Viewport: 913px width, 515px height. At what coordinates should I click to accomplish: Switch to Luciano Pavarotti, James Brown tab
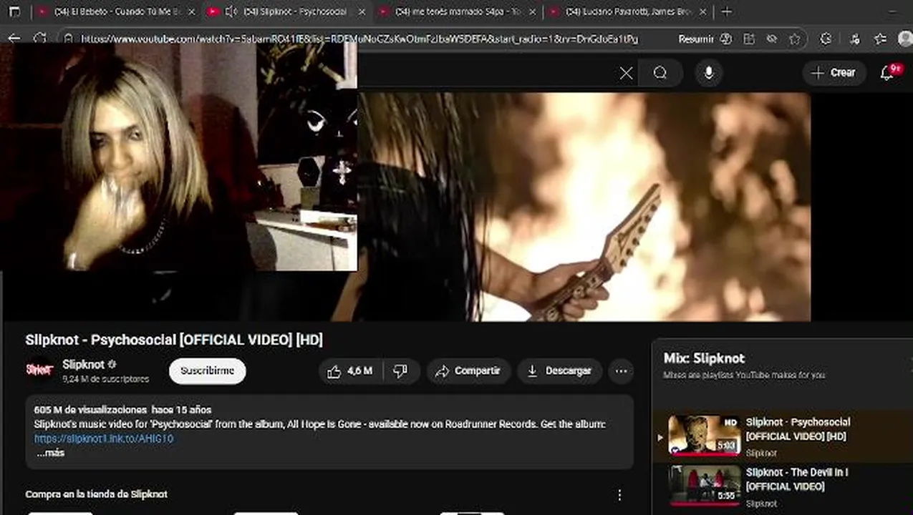pyautogui.click(x=628, y=12)
